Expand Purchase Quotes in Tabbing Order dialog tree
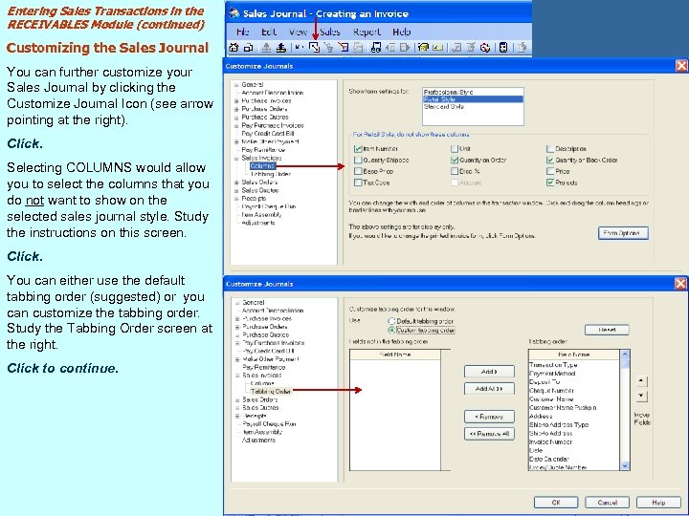Viewport: 689px width, 516px height. 237,334
